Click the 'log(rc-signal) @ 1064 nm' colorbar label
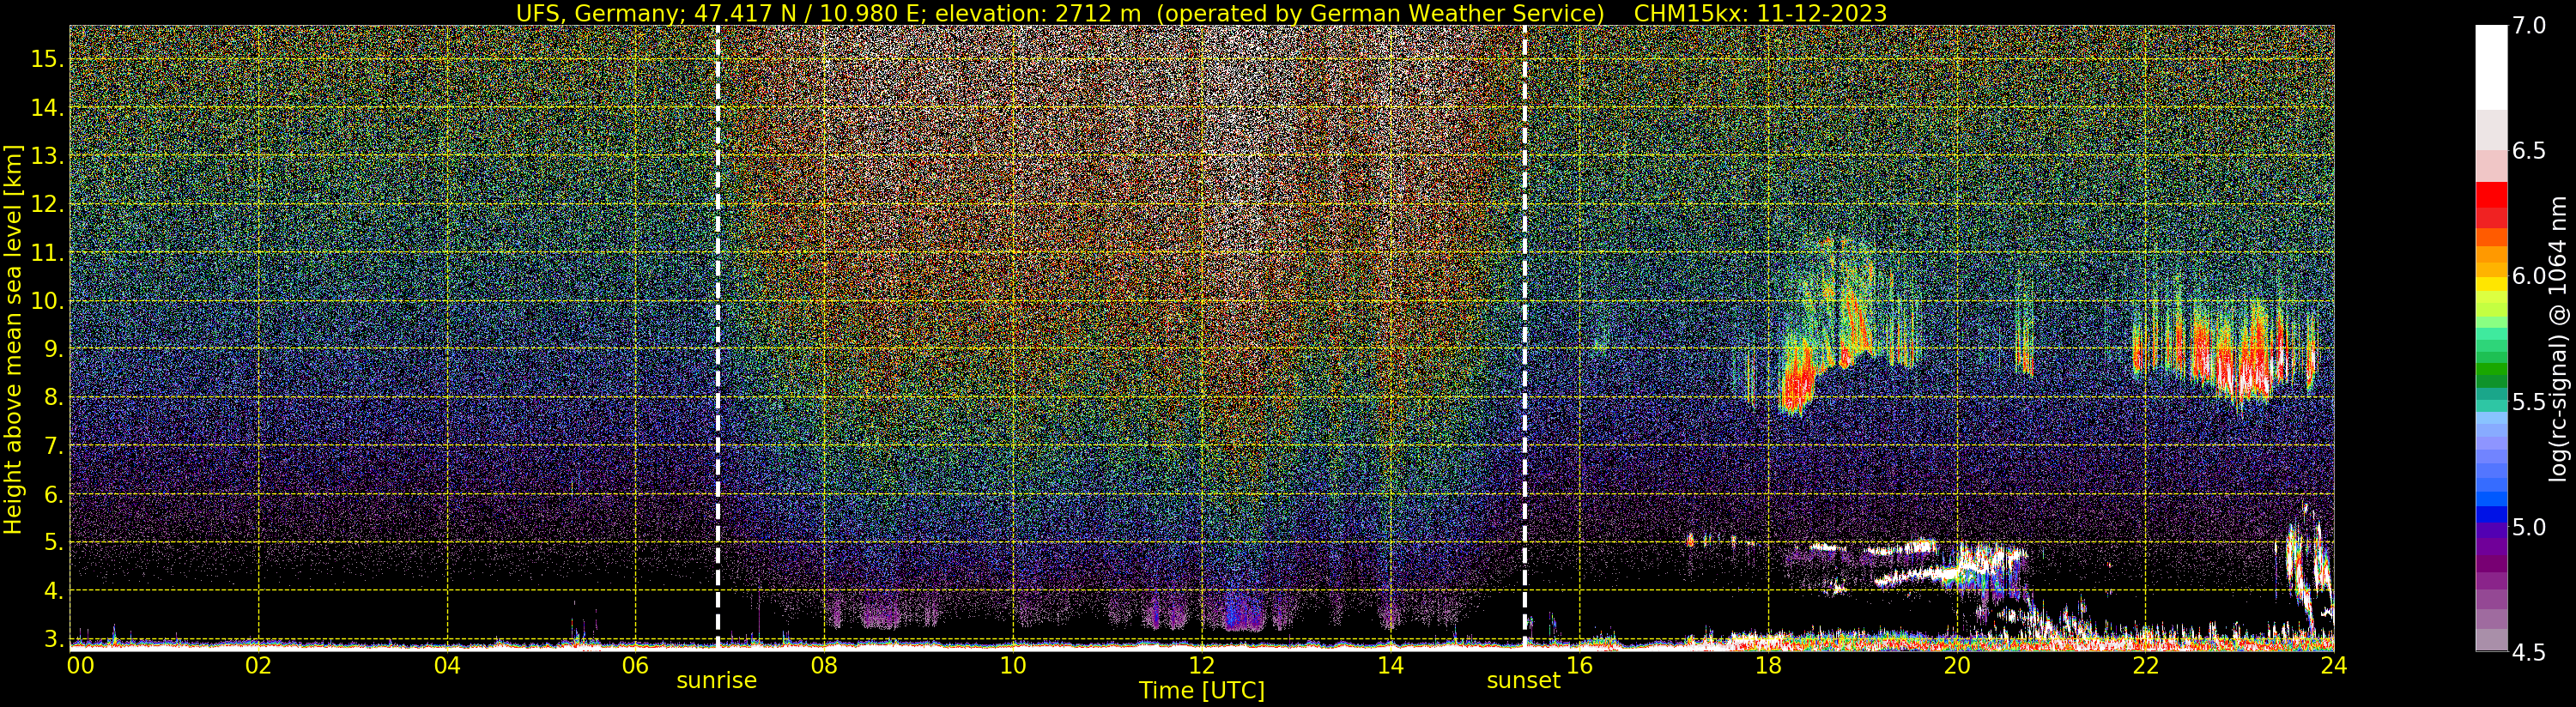The image size is (2576, 707). click(2558, 338)
